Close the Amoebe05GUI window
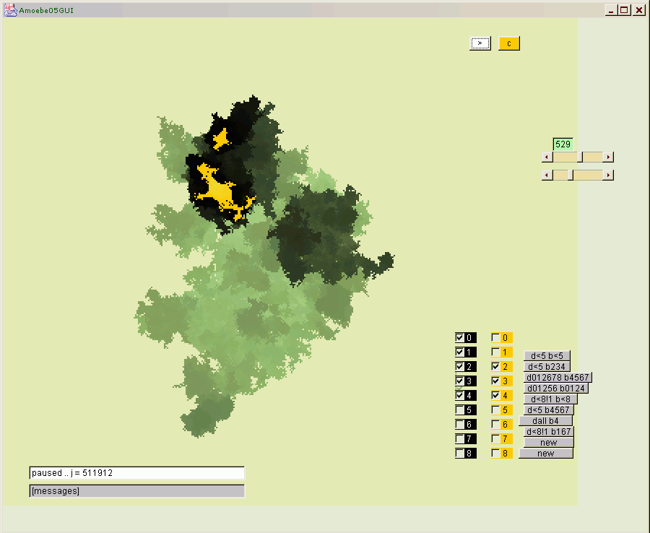The width and height of the screenshot is (650, 533). [639, 10]
